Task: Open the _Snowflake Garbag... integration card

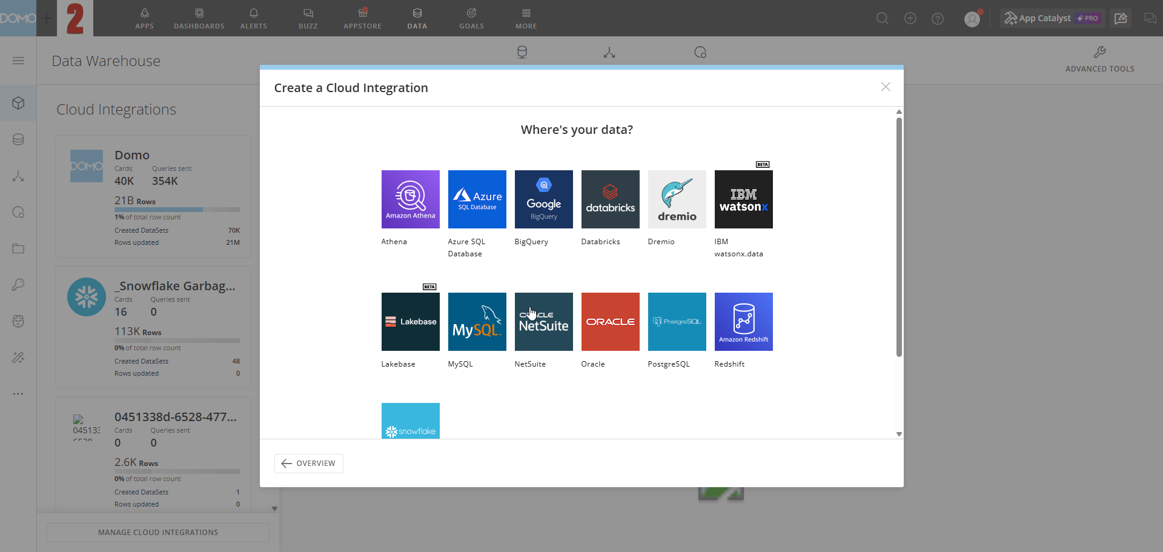Action: tap(153, 328)
